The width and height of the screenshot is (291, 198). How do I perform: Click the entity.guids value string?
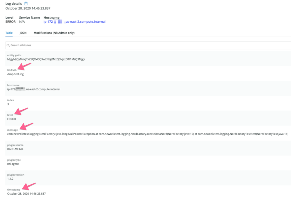[x=46, y=59]
